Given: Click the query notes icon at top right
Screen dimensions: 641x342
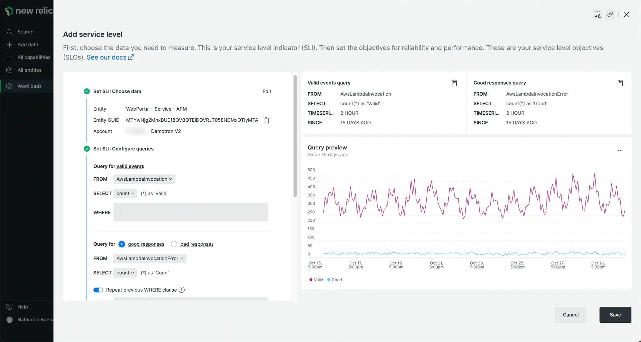Looking at the screenshot, I should tap(597, 14).
